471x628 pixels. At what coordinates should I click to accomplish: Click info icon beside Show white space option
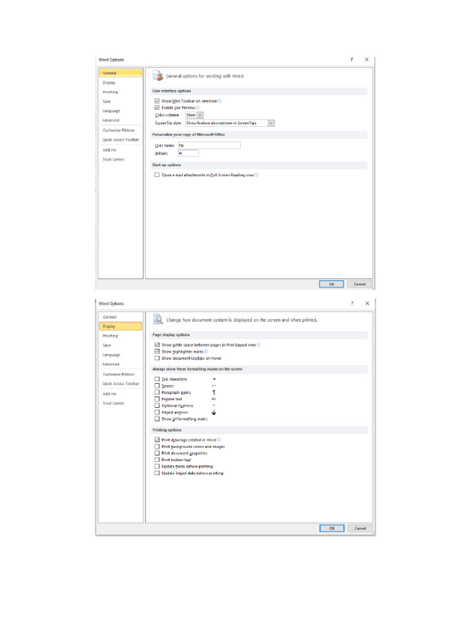[258, 345]
